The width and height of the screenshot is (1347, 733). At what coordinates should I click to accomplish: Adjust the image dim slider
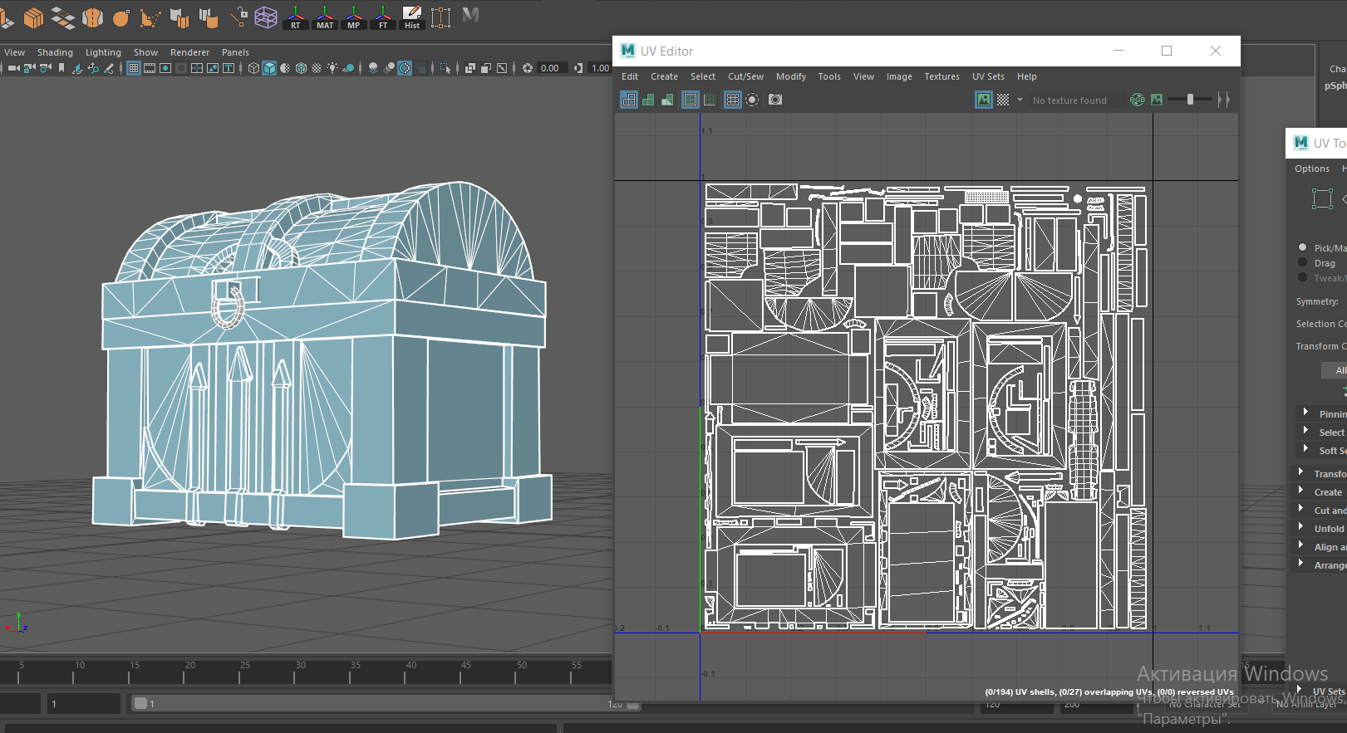(1190, 100)
